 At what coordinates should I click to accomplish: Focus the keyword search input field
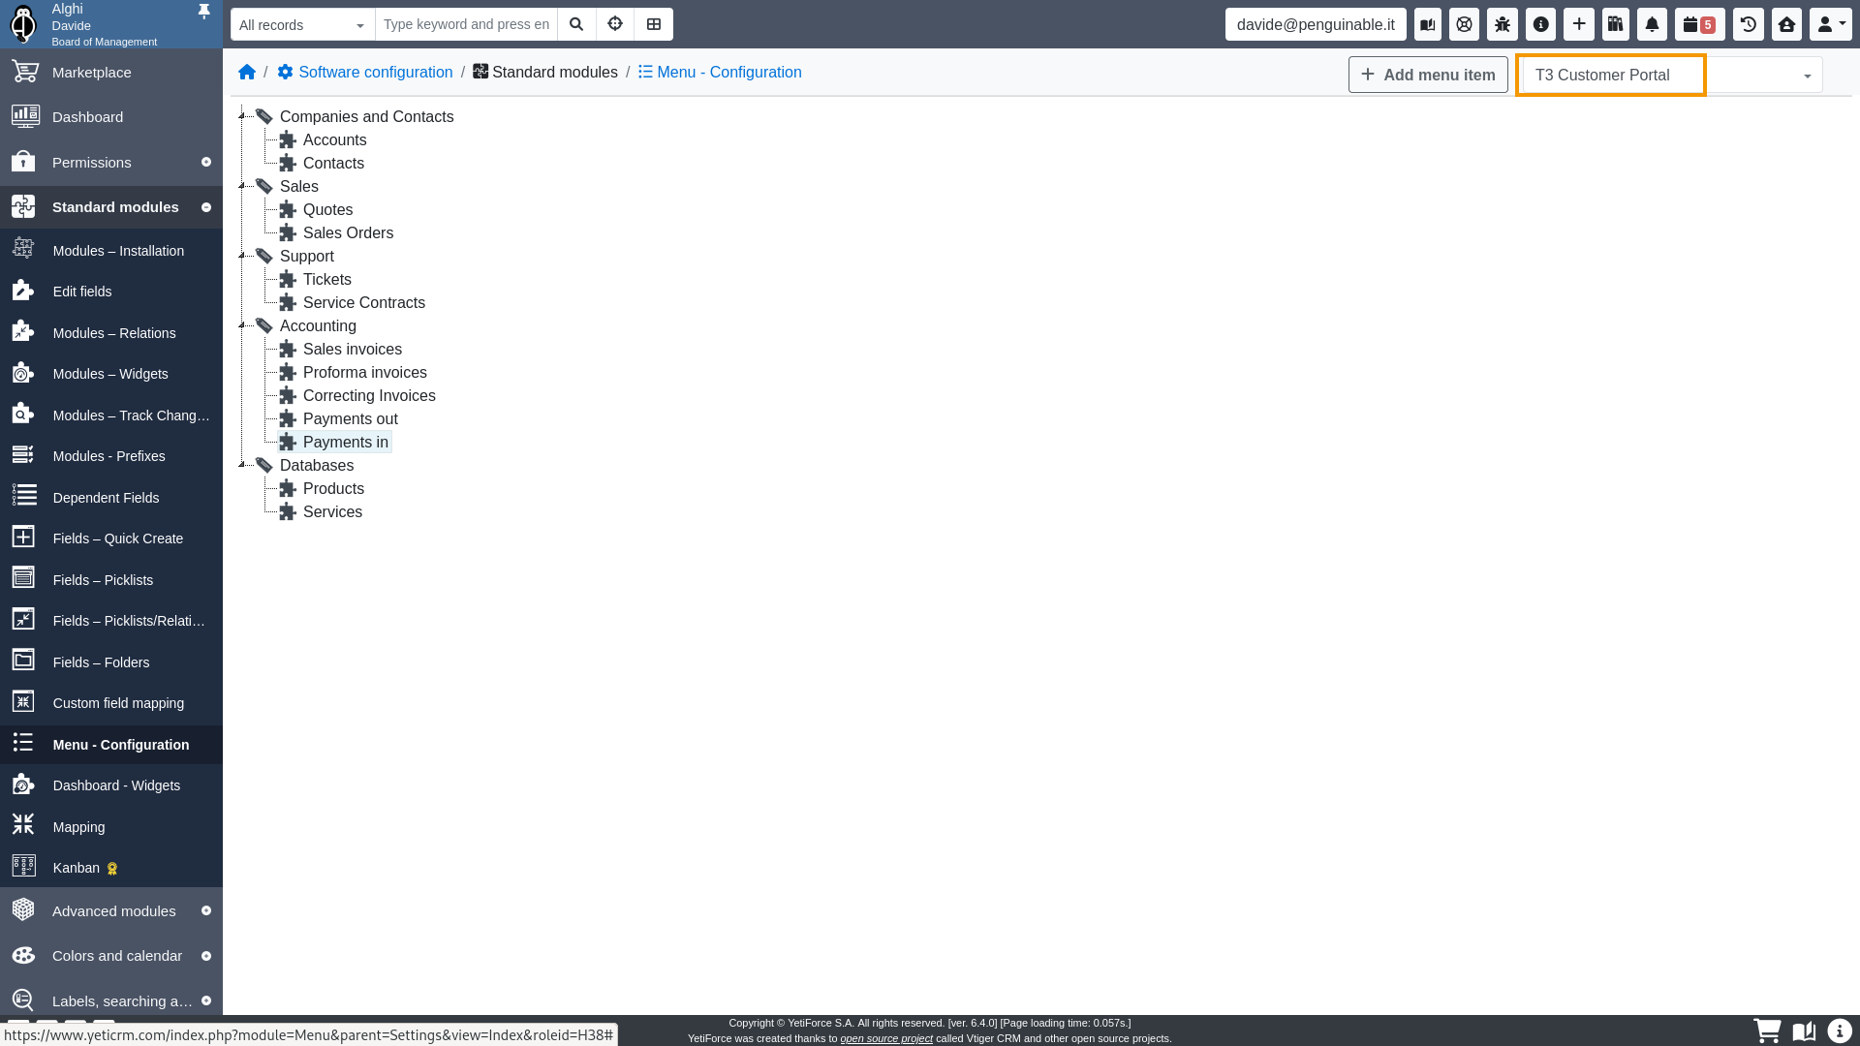click(466, 24)
